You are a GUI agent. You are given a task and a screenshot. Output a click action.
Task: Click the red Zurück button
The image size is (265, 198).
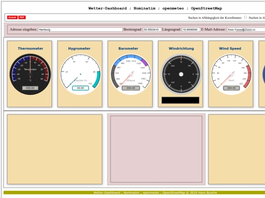(x=12, y=17)
